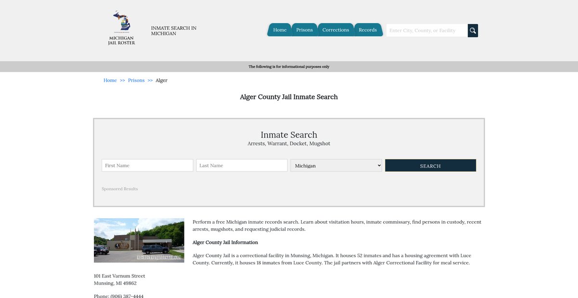
Task: Click the magnifying glass search icon
Action: point(473,30)
